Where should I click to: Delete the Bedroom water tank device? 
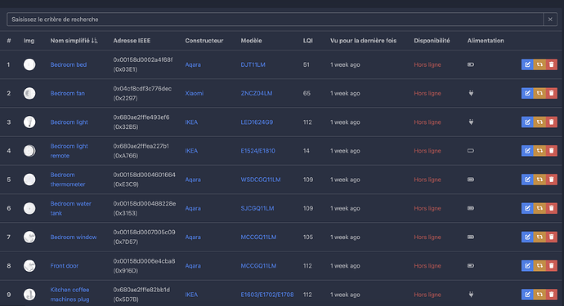(552, 208)
